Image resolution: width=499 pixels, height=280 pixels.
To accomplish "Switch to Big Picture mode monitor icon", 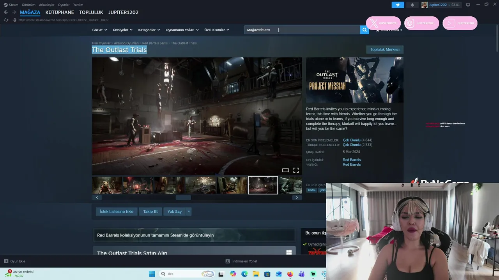I will (x=468, y=5).
